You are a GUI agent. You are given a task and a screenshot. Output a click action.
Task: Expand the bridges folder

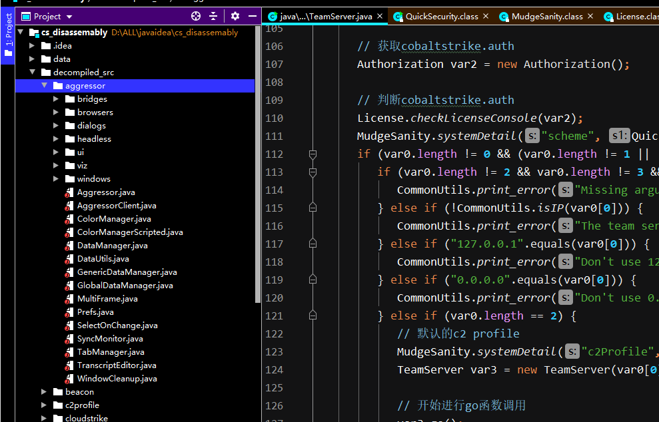[x=56, y=99]
